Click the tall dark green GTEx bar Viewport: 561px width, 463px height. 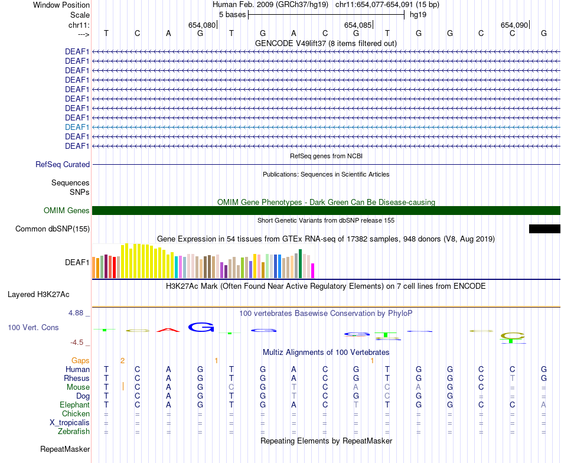[300, 264]
